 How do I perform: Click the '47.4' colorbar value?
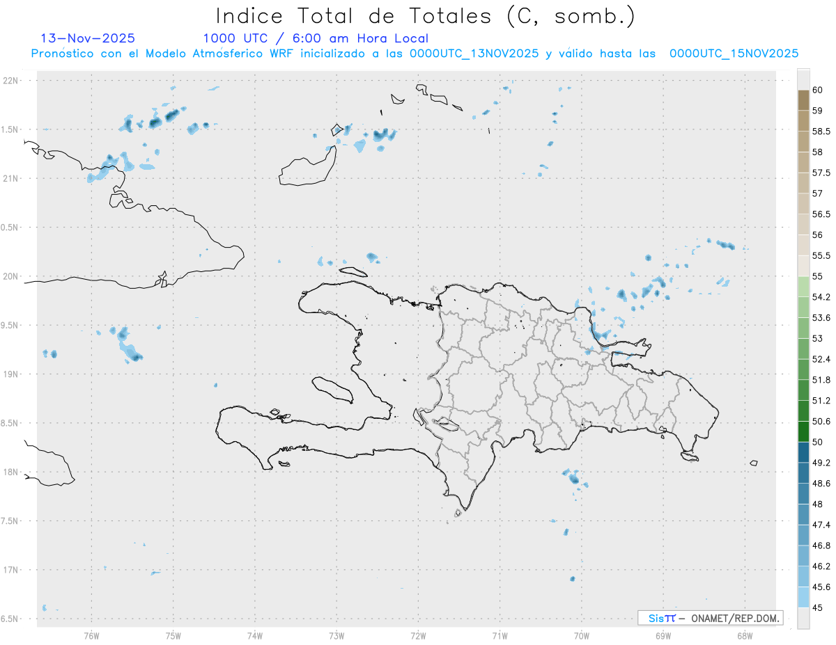(x=821, y=525)
